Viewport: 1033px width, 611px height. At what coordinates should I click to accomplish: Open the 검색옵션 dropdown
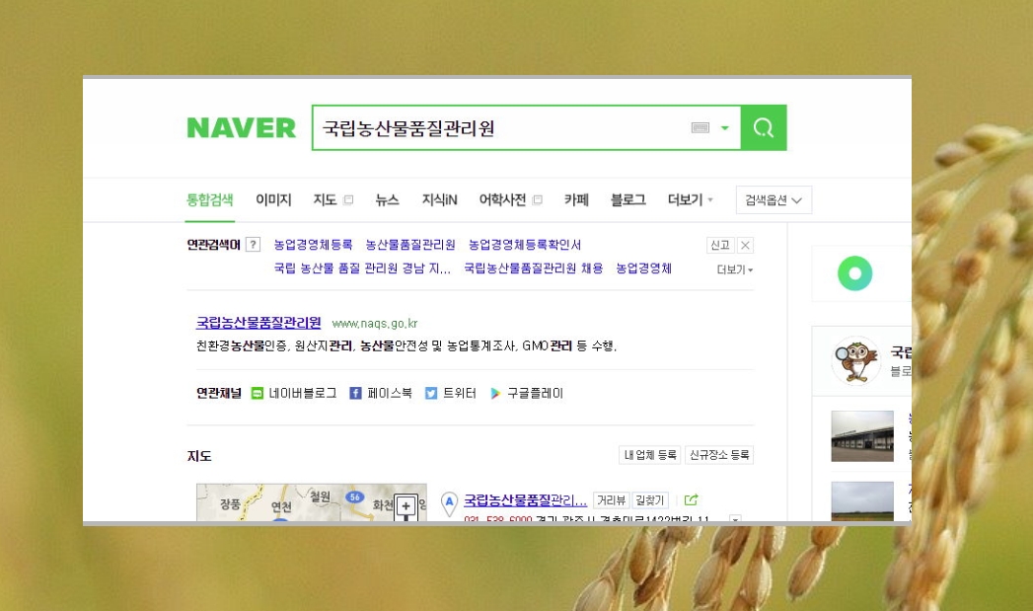[x=774, y=200]
